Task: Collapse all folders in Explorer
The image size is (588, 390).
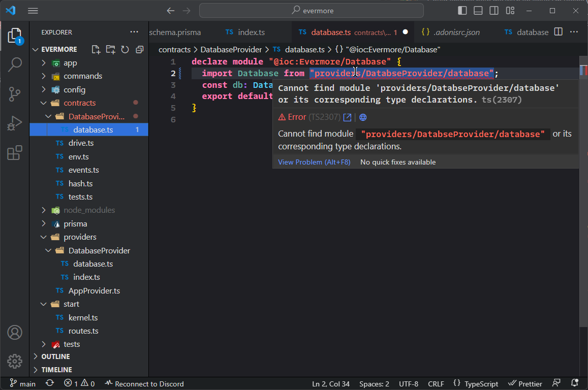Action: click(139, 49)
